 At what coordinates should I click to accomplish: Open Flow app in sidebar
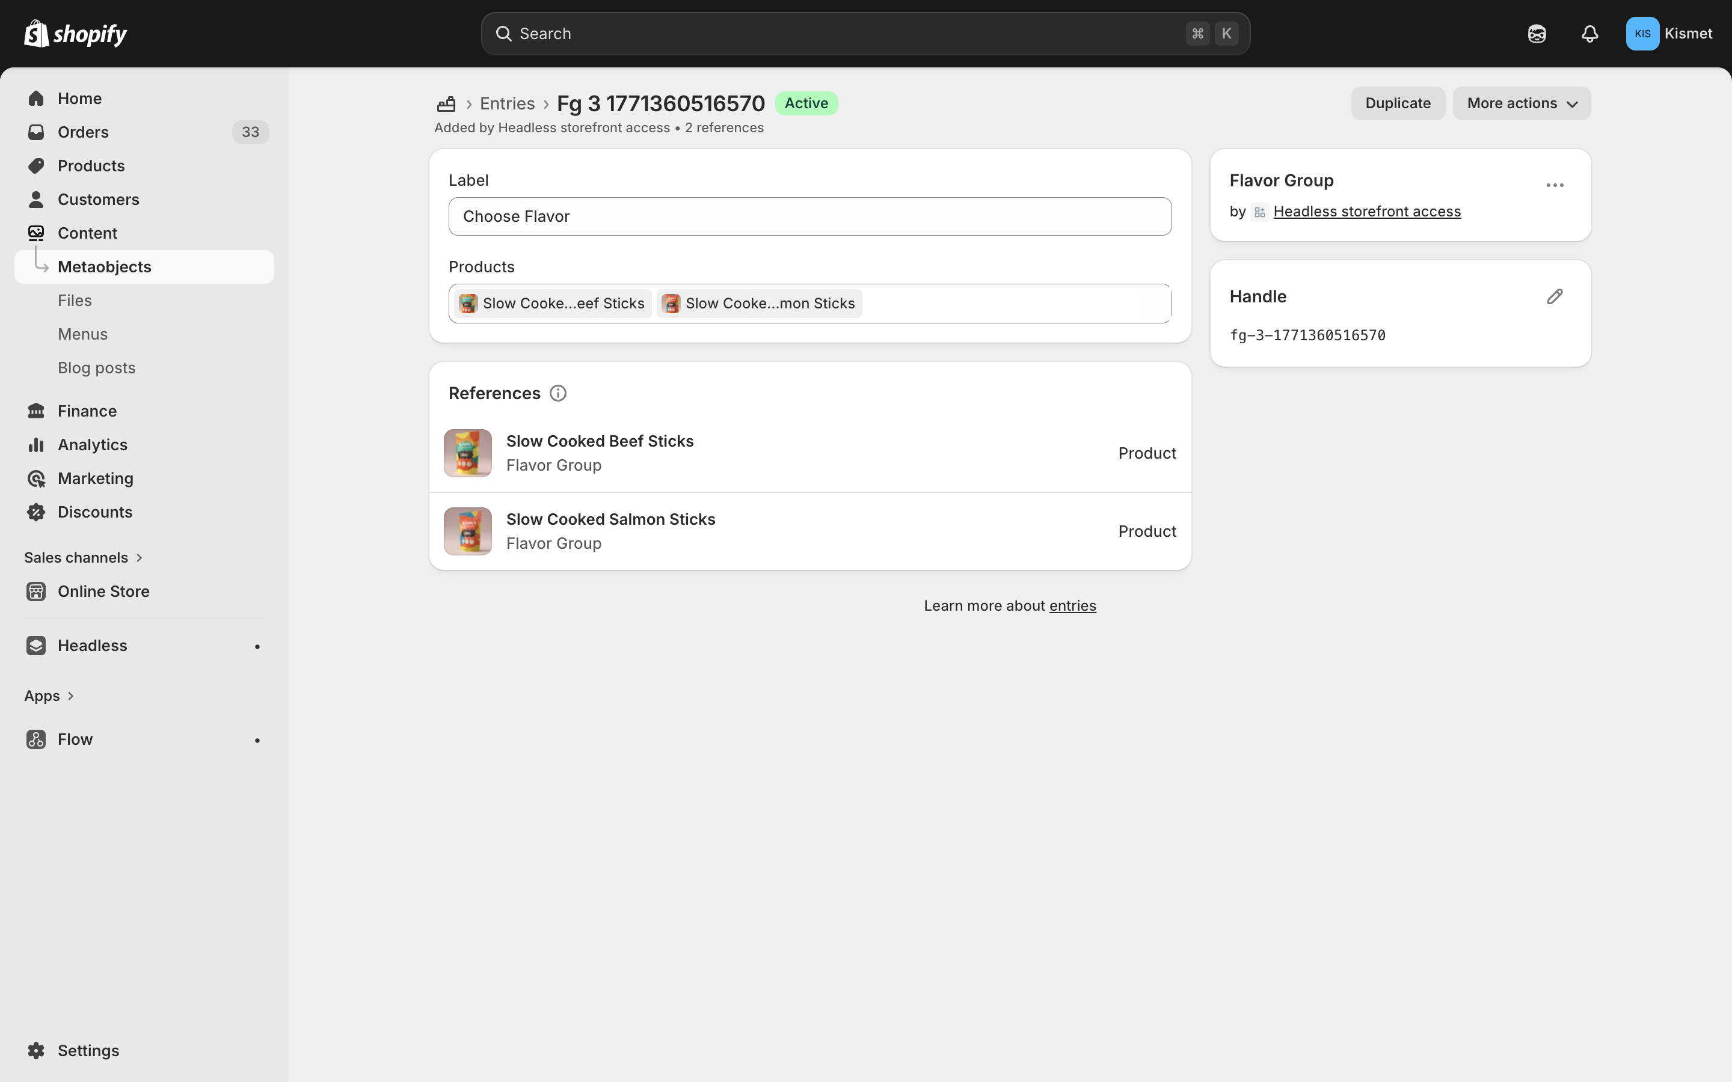coord(75,739)
